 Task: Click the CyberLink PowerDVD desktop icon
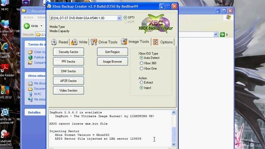point(5,138)
